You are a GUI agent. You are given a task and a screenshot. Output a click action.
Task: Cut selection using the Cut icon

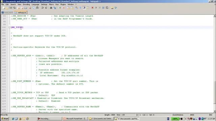coord(30,8)
